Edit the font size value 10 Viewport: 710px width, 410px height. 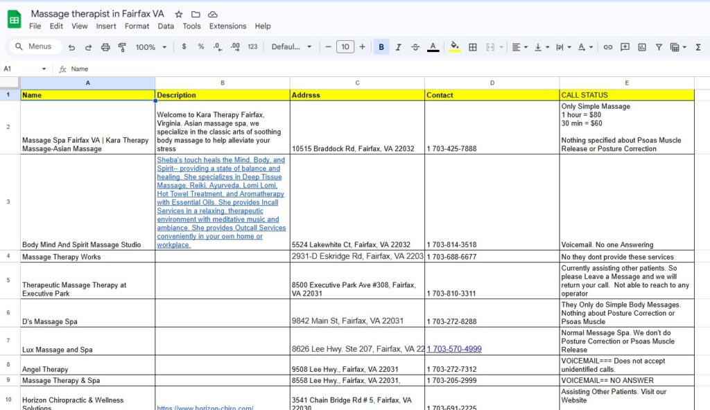[345, 46]
